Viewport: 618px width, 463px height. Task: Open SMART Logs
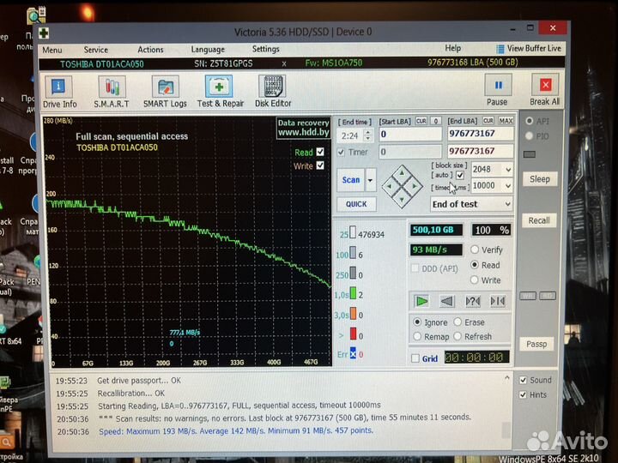(x=165, y=92)
